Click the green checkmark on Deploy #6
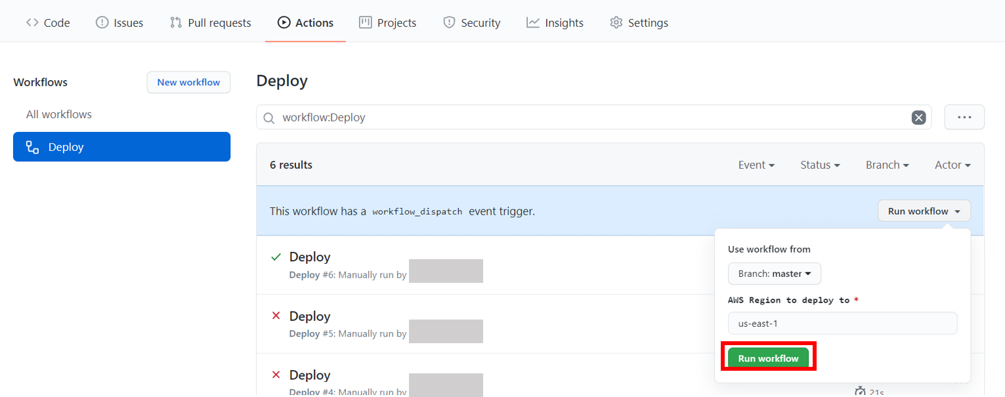The height and width of the screenshot is (397, 1005). point(276,256)
